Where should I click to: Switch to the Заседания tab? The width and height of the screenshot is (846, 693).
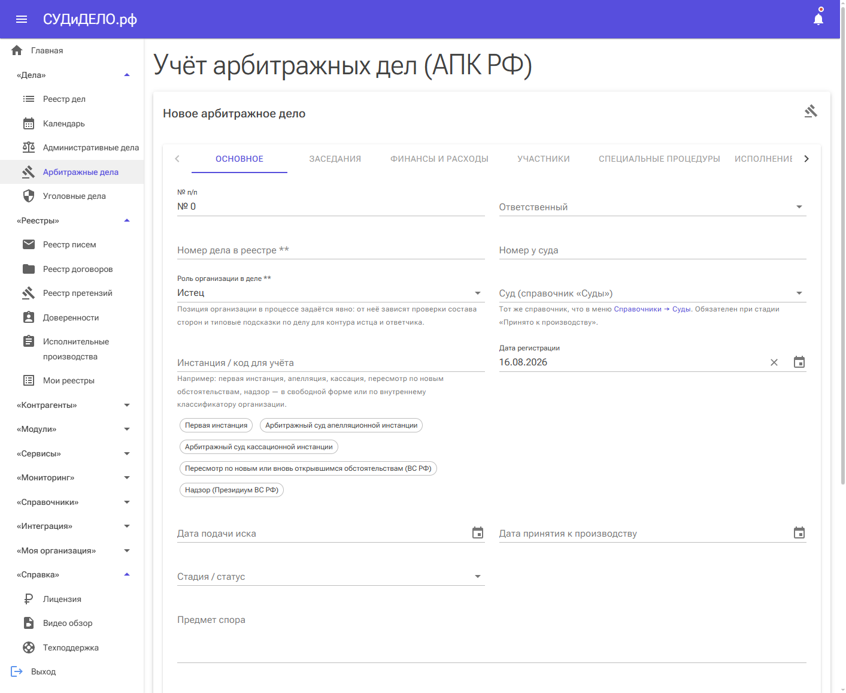335,159
